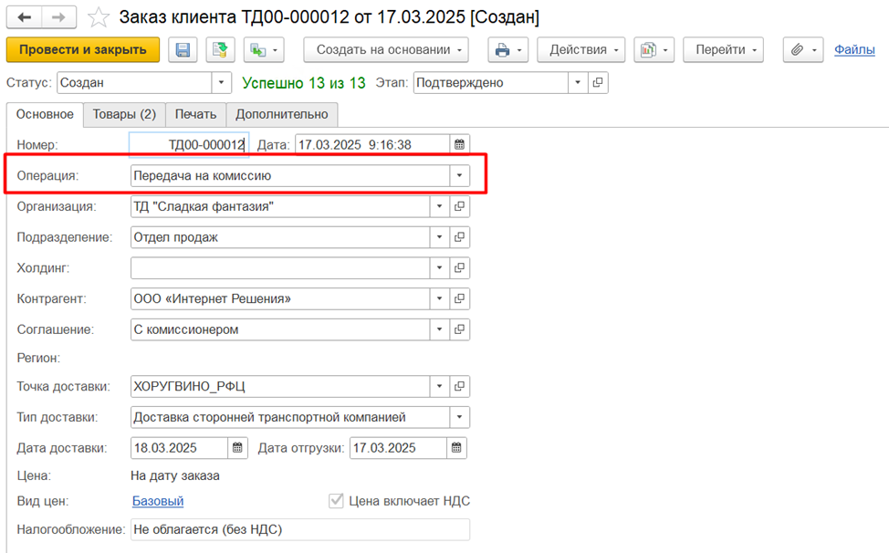Click the save (floppy disk) icon
This screenshot has width=889, height=553.
point(183,50)
